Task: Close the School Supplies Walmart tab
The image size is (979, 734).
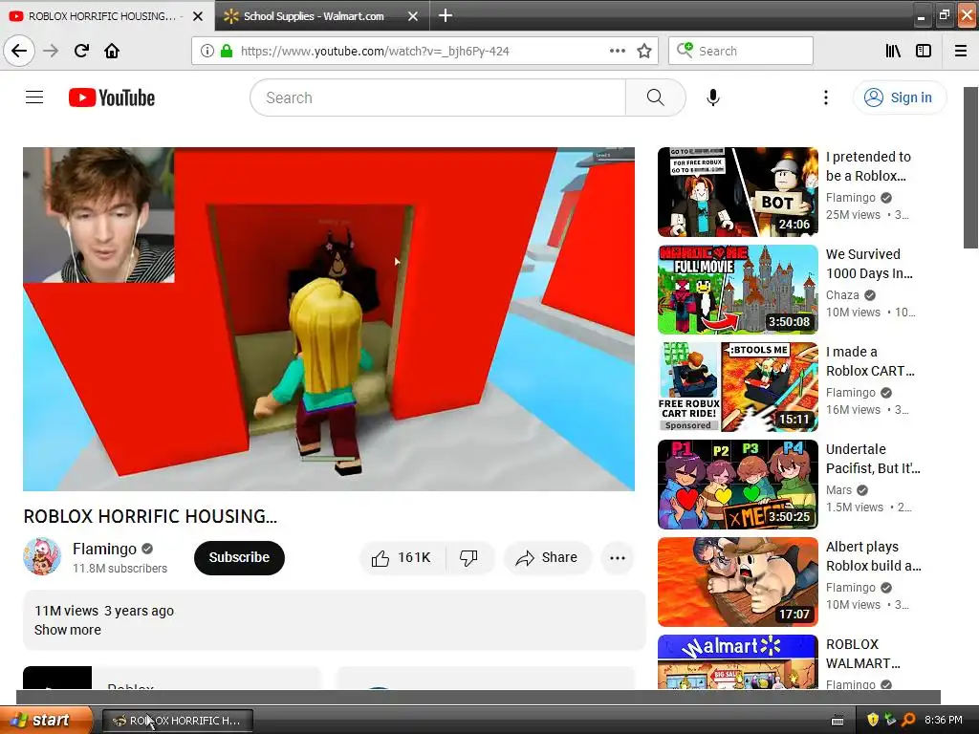Action: 413,16
